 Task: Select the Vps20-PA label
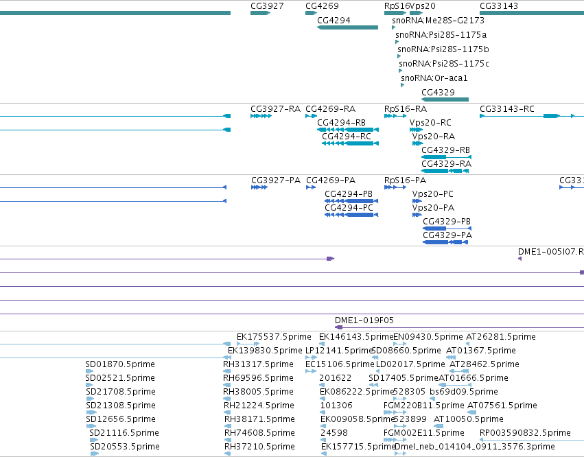pyautogui.click(x=433, y=208)
